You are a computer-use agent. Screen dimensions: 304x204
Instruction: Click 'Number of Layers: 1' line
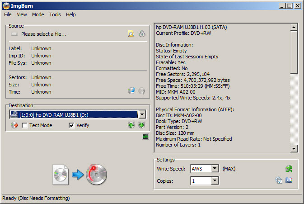178,145
